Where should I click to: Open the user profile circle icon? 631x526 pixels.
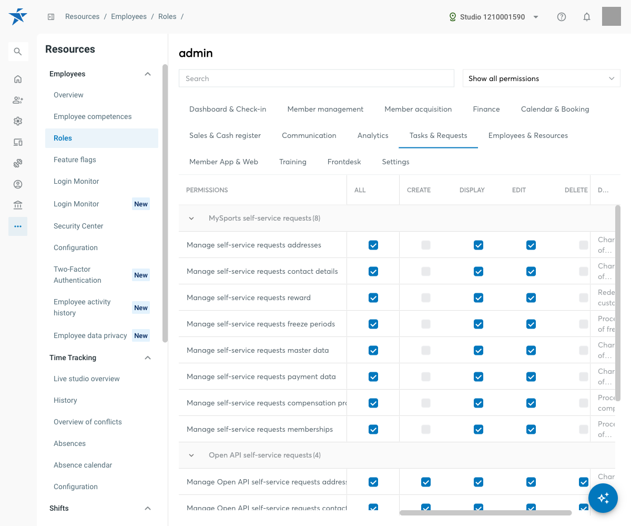(18, 184)
